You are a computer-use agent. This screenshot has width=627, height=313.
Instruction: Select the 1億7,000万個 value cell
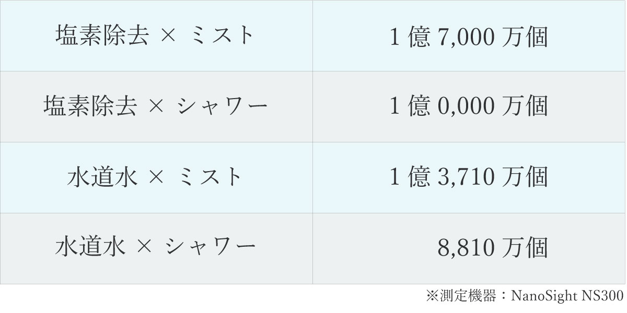(x=469, y=35)
